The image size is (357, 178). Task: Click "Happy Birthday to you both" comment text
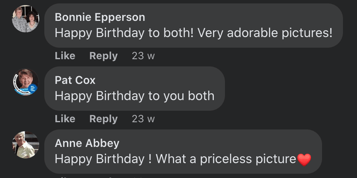135,96
